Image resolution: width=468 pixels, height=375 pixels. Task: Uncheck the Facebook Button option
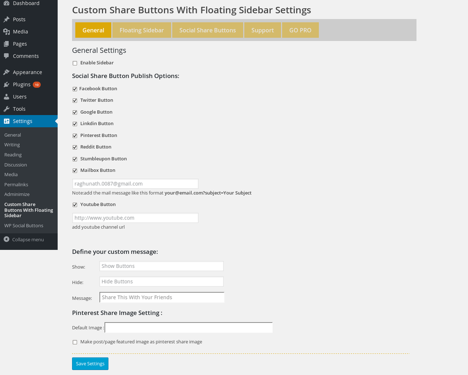[x=75, y=89]
